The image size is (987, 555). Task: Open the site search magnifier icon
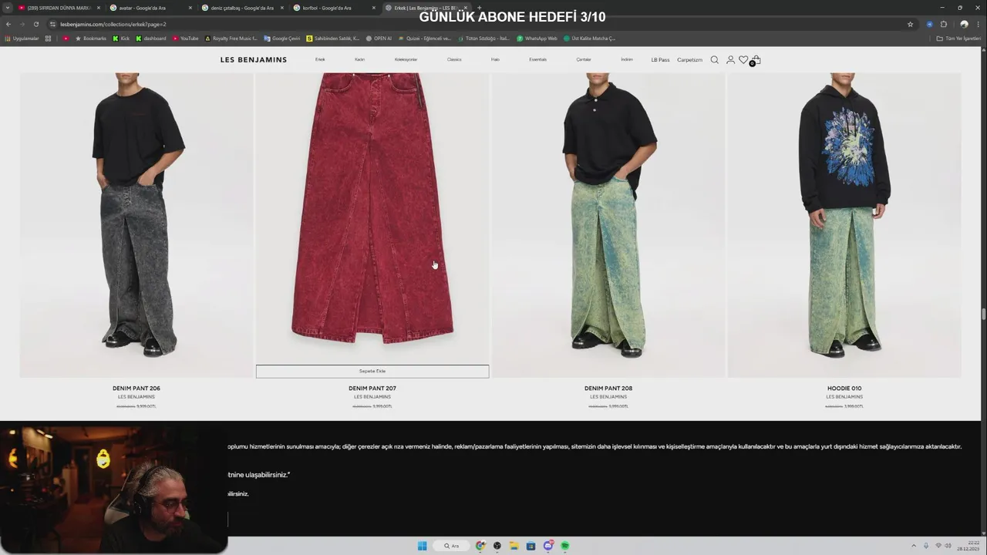pyautogui.click(x=714, y=59)
